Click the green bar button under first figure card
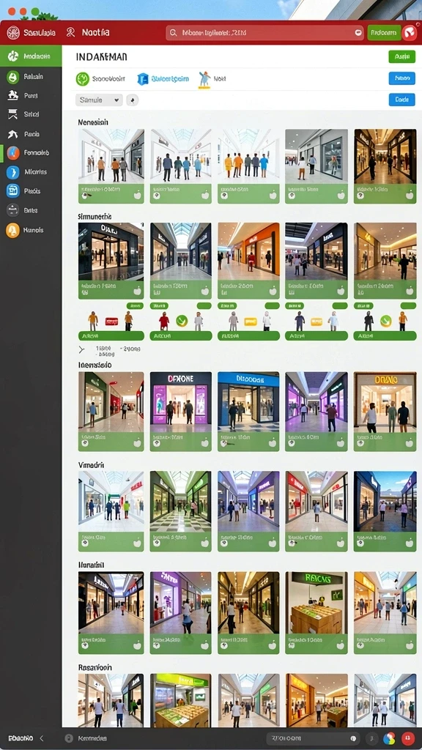This screenshot has width=422, height=750. [x=111, y=336]
